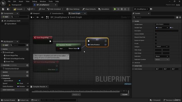Click CLEAR in Compiler Results

[125, 95]
